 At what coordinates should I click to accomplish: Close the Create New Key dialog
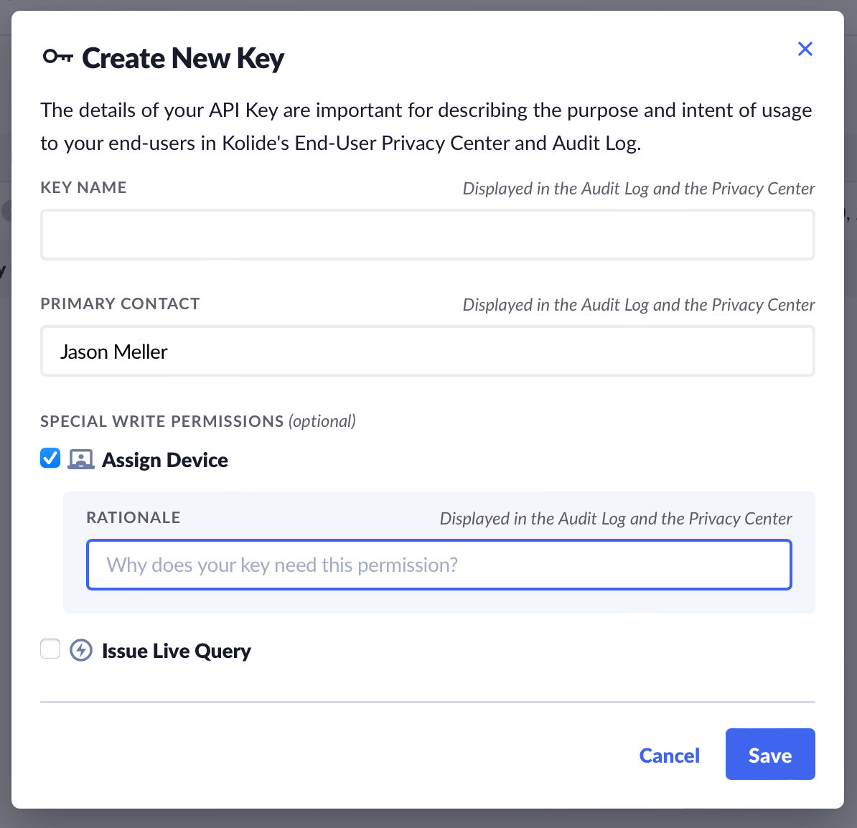pos(805,49)
